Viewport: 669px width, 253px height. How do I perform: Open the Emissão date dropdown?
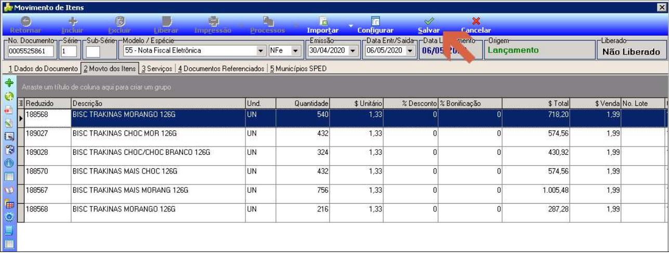click(353, 51)
